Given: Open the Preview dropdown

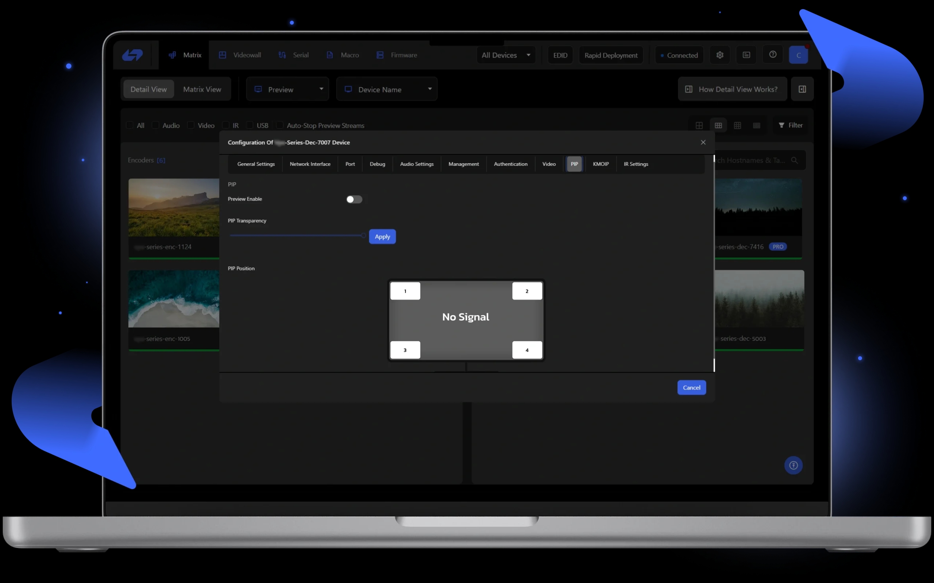Looking at the screenshot, I should coord(287,90).
